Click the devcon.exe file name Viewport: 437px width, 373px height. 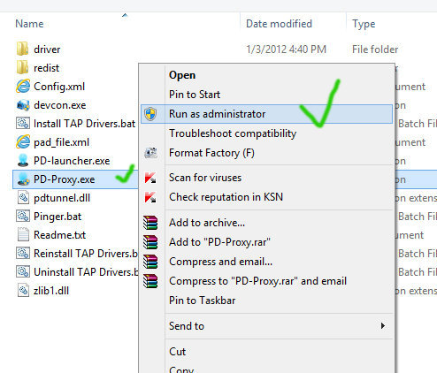(x=60, y=105)
